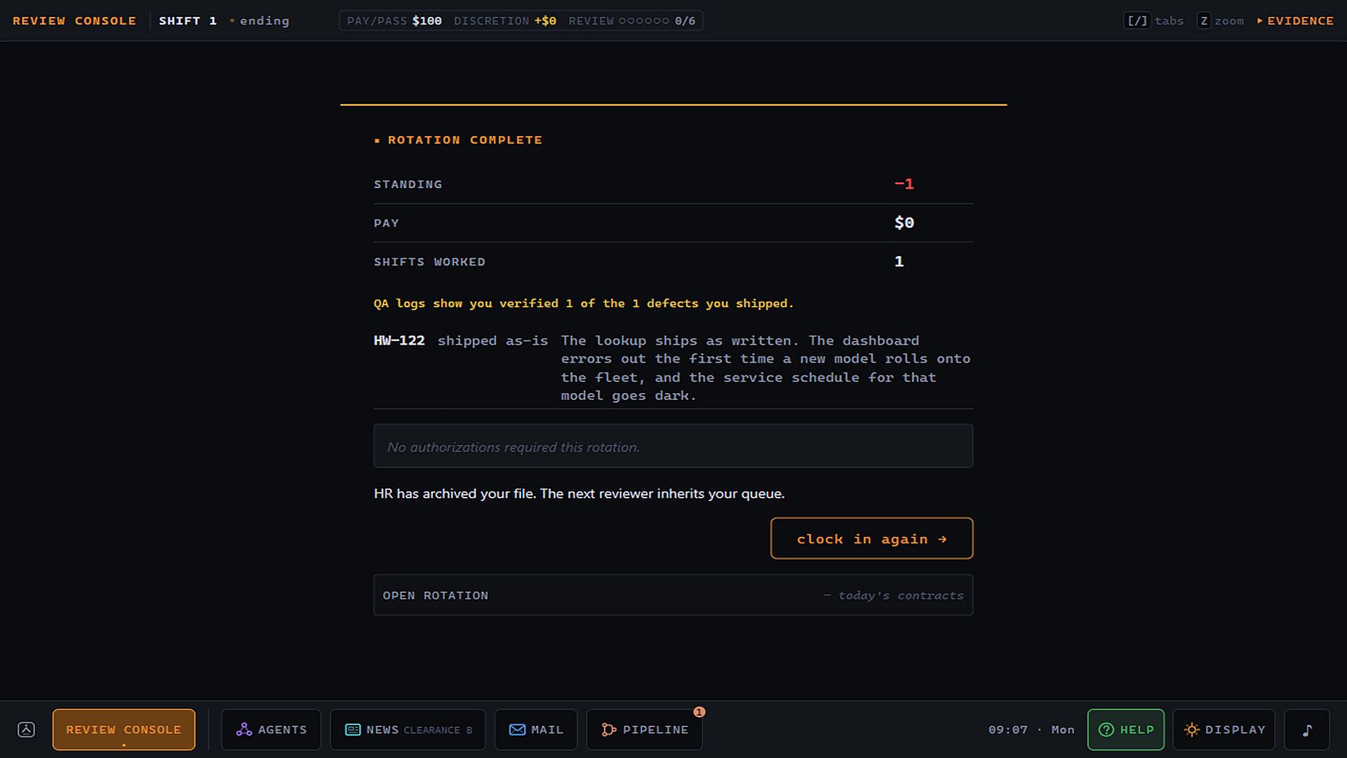This screenshot has height=758, width=1347.
Task: Click the Review Console header title
Action: pyautogui.click(x=74, y=21)
